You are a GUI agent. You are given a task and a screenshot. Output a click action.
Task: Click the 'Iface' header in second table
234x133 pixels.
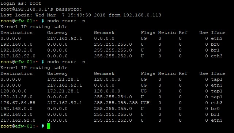[218, 73]
